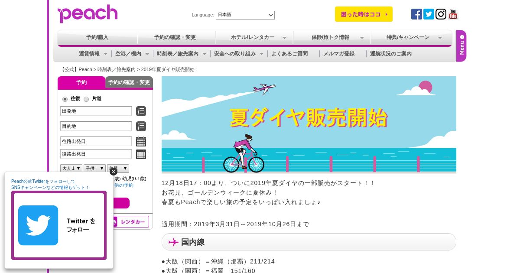520x273 pixels.
Task: Expand ホテル/レンタカー menu
Action: (x=254, y=37)
